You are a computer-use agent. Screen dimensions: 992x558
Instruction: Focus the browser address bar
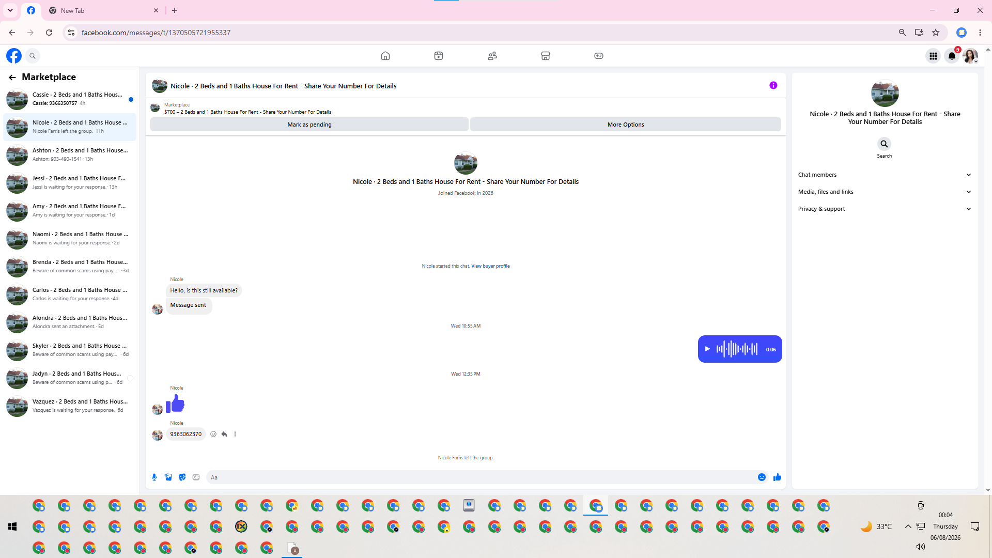coord(486,33)
